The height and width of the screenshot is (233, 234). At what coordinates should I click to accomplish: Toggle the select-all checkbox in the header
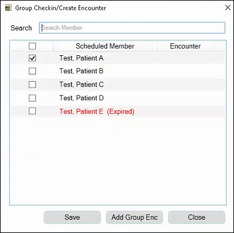coord(32,46)
